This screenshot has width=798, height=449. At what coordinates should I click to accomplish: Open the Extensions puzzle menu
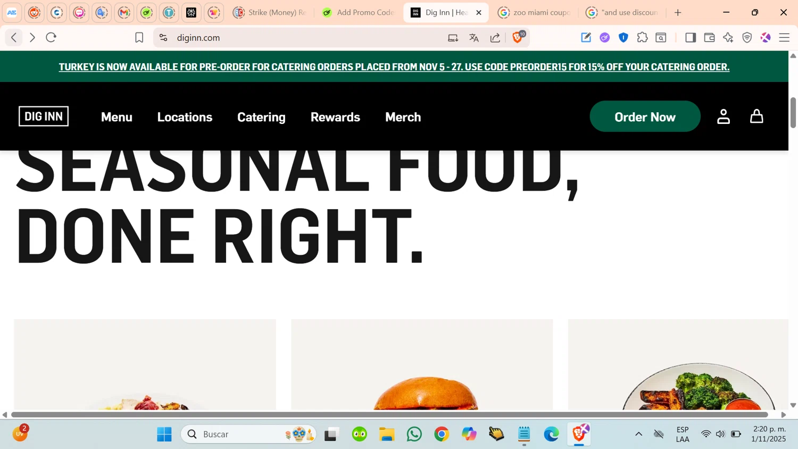point(642,37)
